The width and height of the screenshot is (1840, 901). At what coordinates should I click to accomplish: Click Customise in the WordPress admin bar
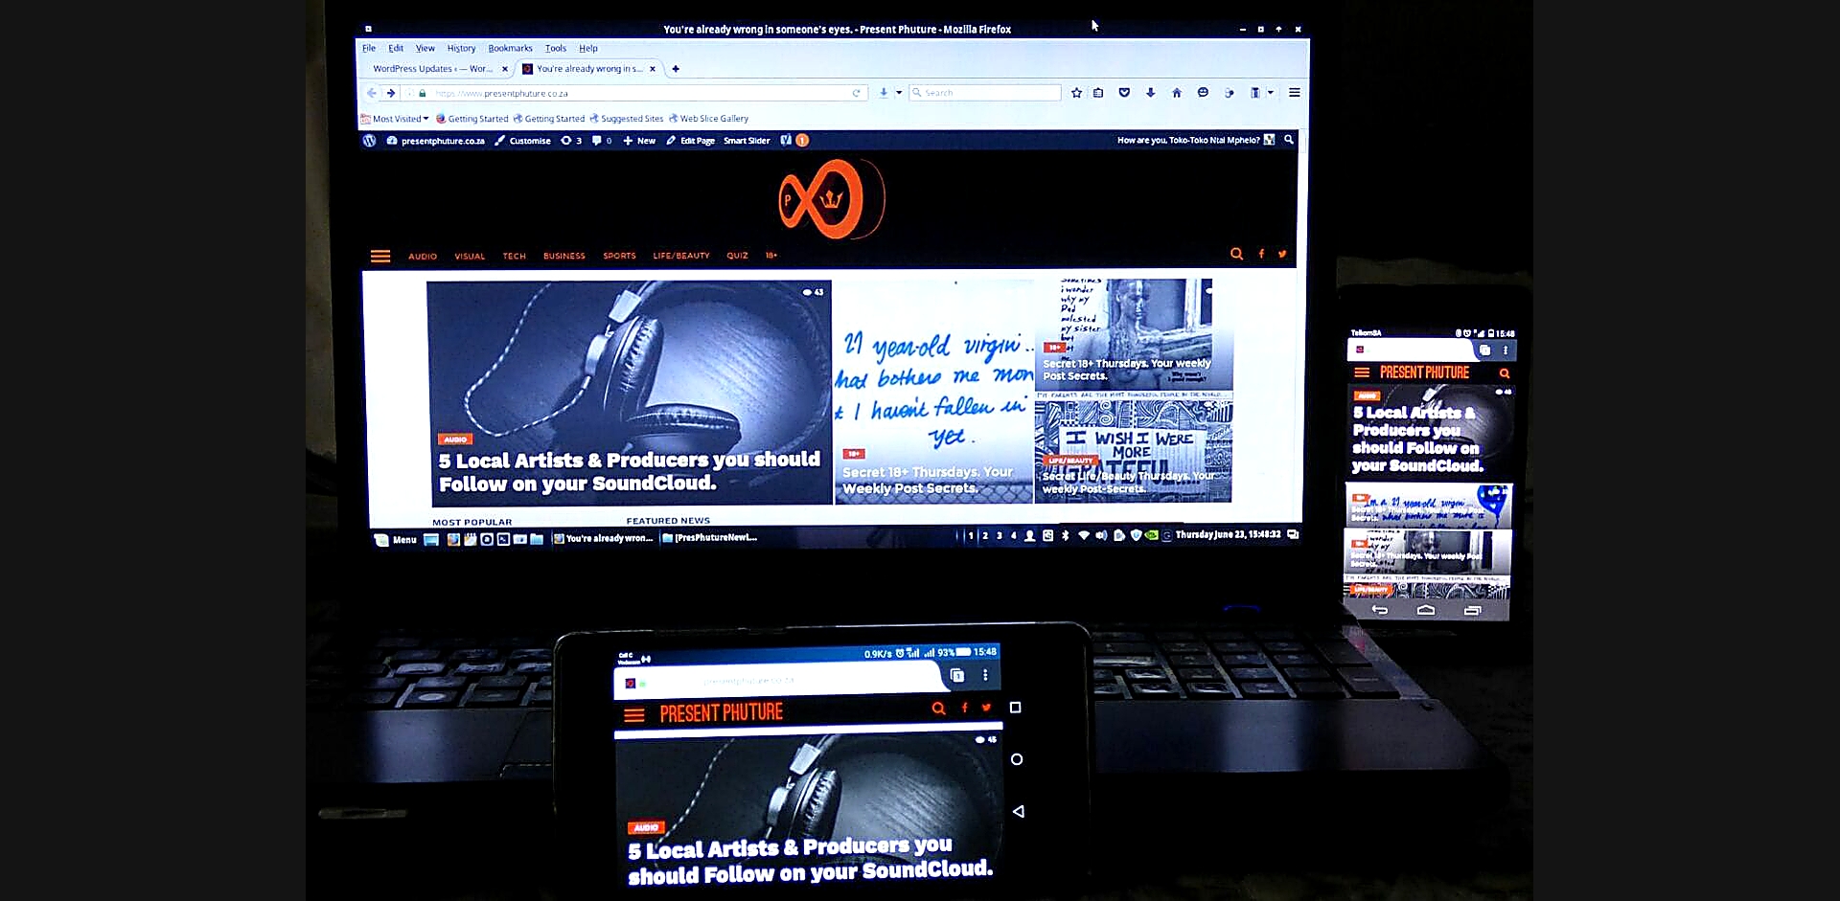(523, 141)
